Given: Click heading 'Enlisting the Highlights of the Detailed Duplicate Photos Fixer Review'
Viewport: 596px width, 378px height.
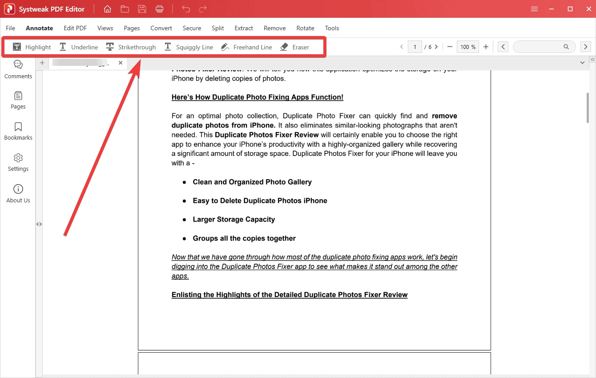Looking at the screenshot, I should [x=290, y=294].
